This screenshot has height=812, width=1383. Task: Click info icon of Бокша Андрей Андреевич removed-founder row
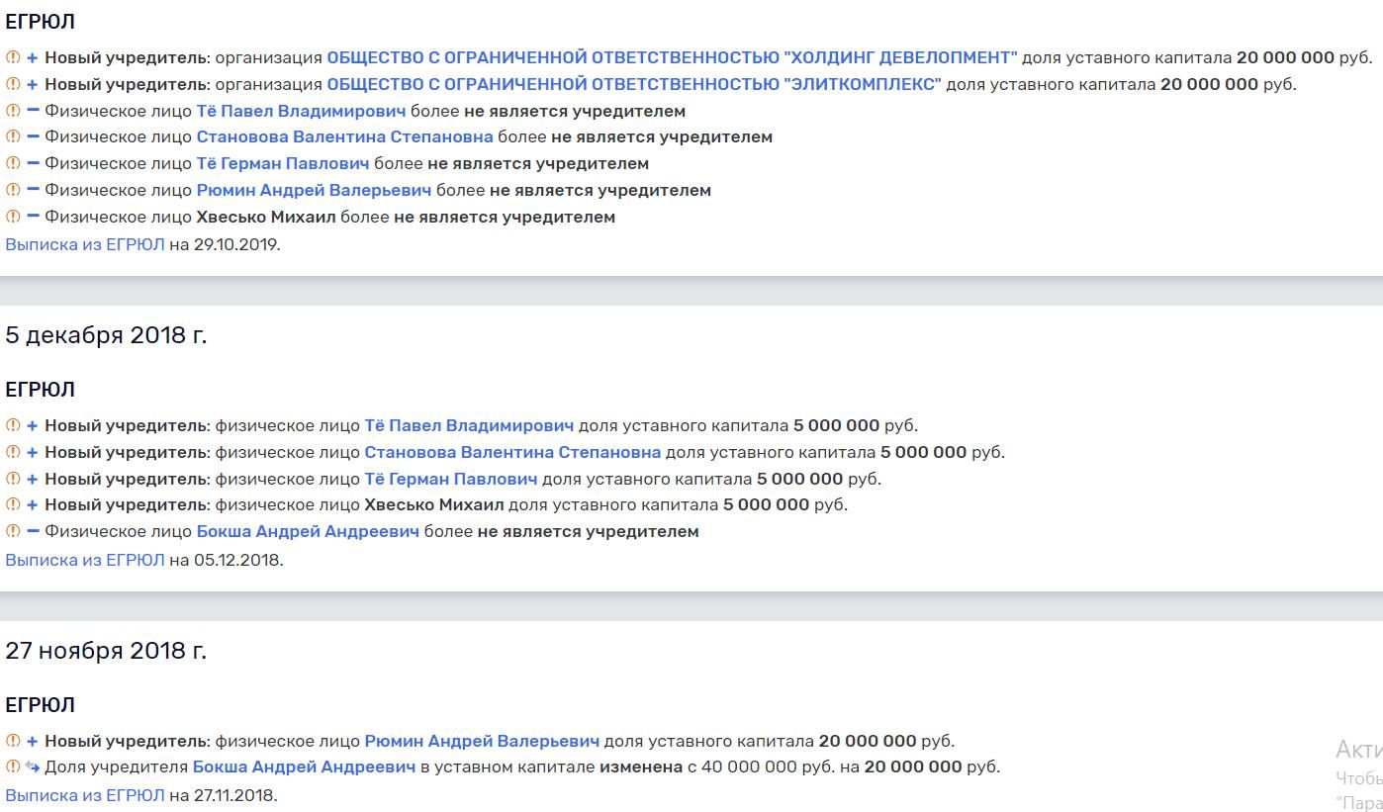(13, 532)
